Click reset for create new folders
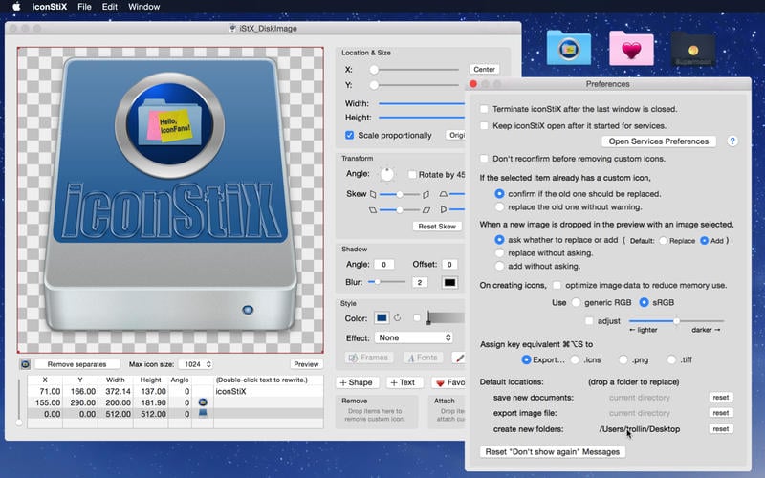Viewport: 765px width, 478px height. tap(721, 428)
